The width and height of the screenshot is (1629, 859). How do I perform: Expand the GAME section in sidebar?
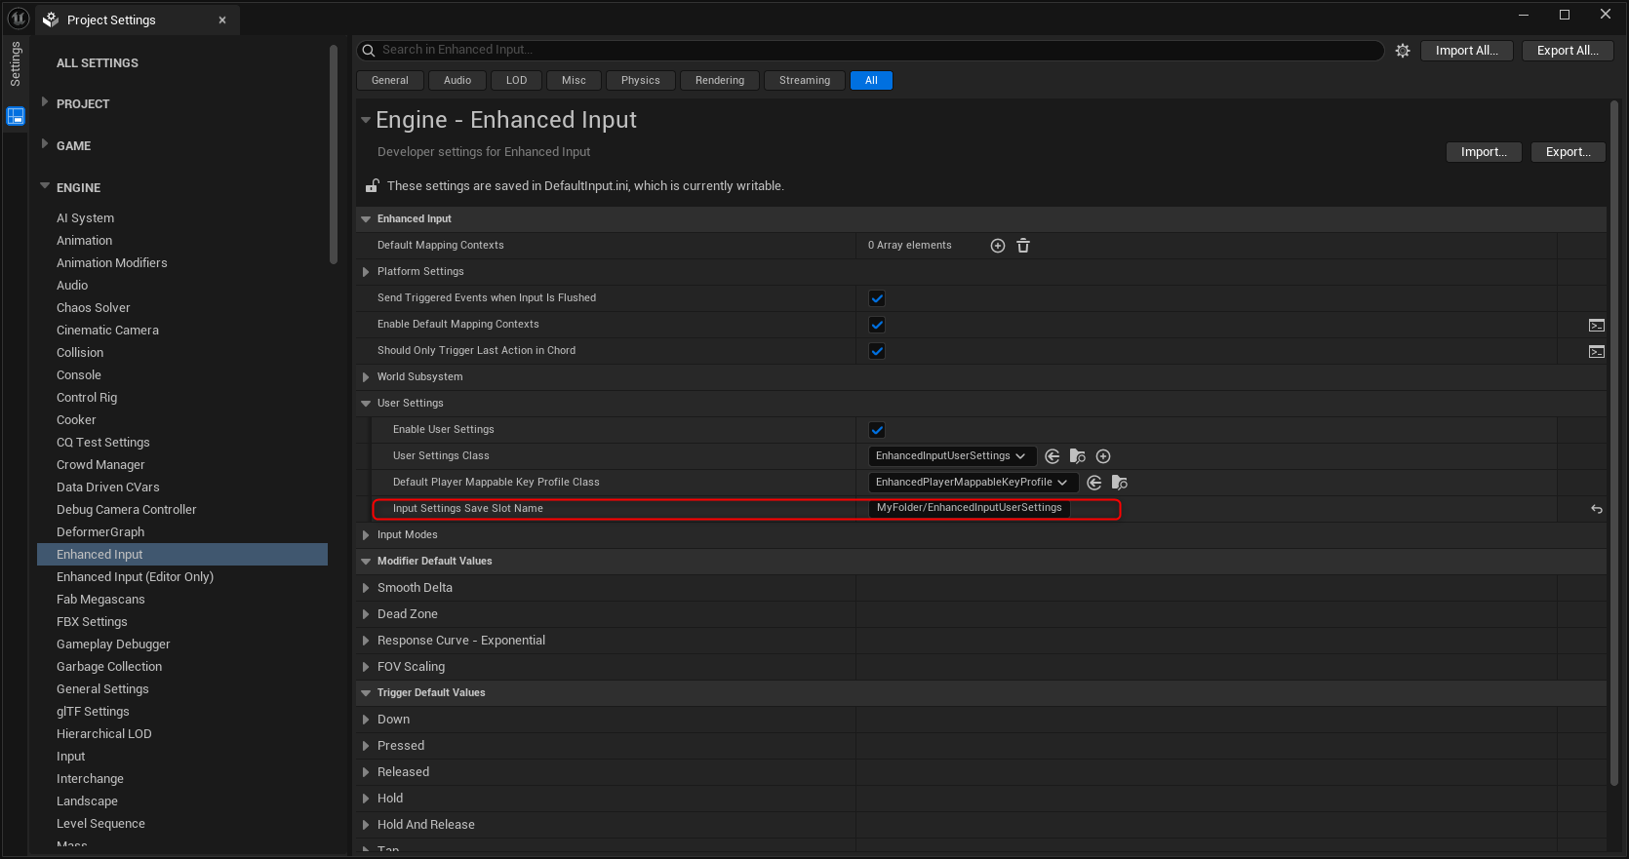(x=45, y=144)
